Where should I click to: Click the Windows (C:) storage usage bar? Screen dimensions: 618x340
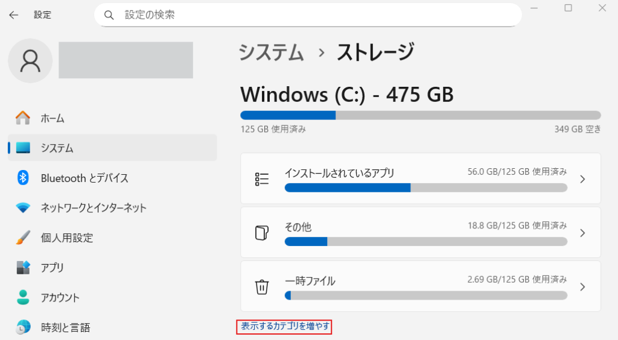pyautogui.click(x=420, y=115)
